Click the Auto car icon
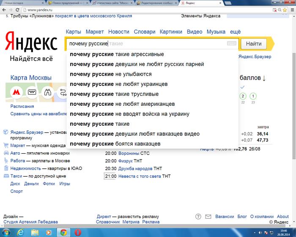 click(6, 153)
